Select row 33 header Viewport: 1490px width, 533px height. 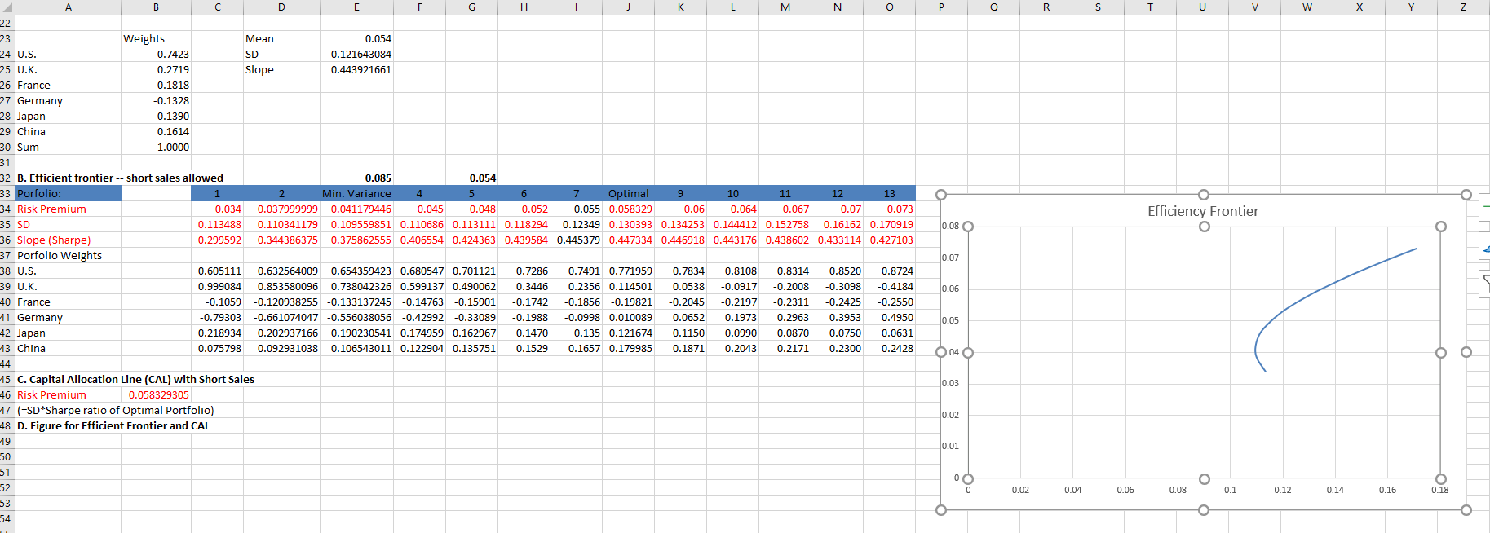tap(7, 193)
